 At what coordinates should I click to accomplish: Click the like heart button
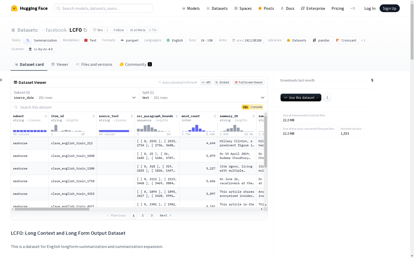98,30
